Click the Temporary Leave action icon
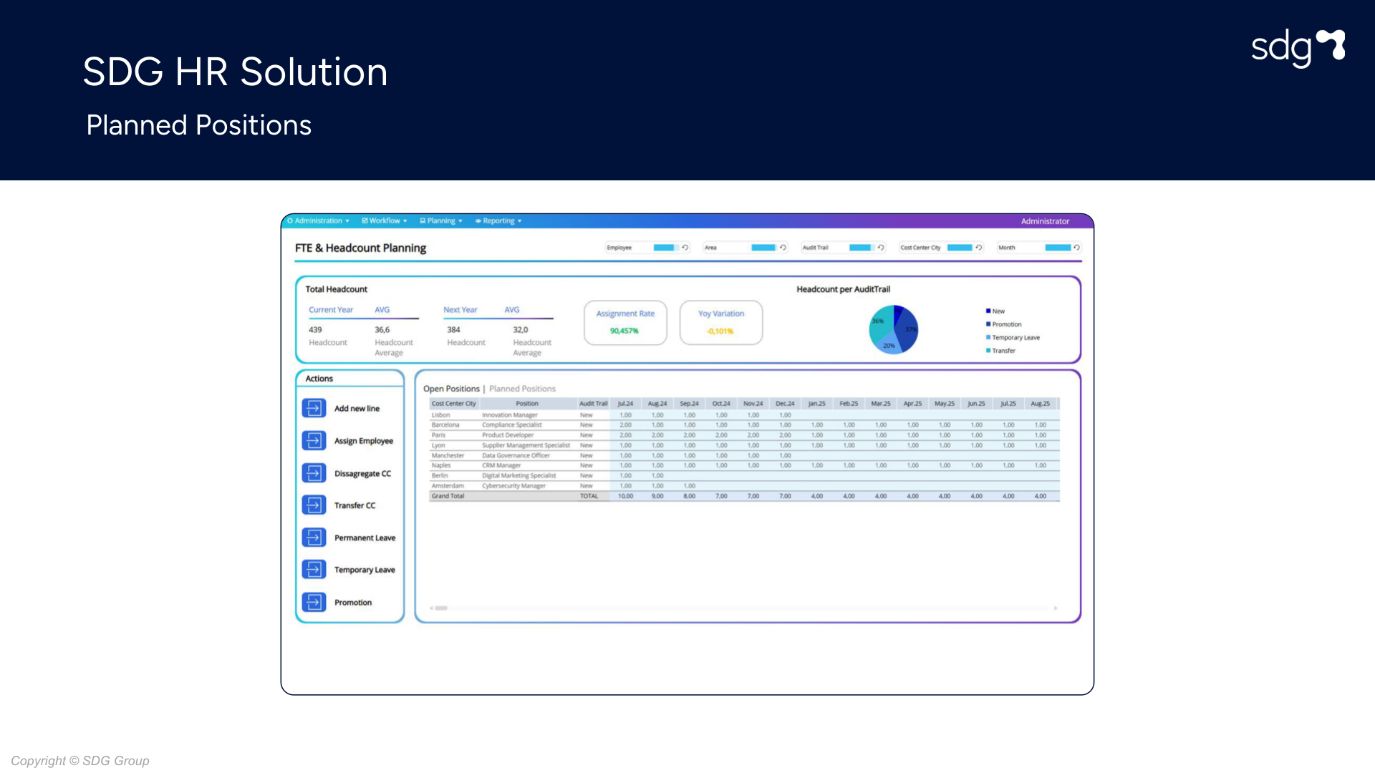Screen dimensions: 1375x773 click(314, 570)
